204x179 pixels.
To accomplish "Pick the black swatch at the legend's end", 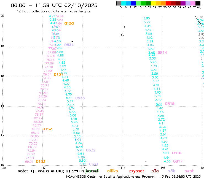I will click(198, 3).
